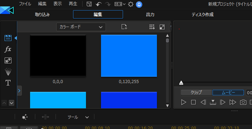Open the Particle Room icon

tap(8, 72)
